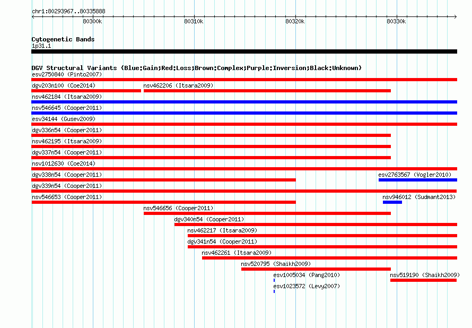Select the esv1023572 (Levy2007) label

pyautogui.click(x=307, y=286)
